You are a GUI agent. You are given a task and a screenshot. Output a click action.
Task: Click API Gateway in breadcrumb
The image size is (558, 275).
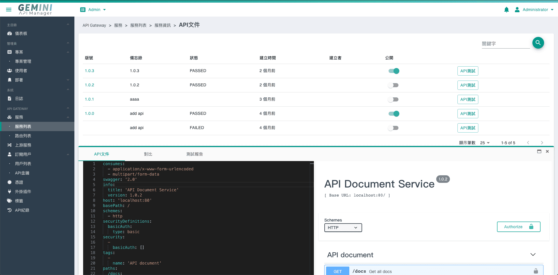coord(94,25)
